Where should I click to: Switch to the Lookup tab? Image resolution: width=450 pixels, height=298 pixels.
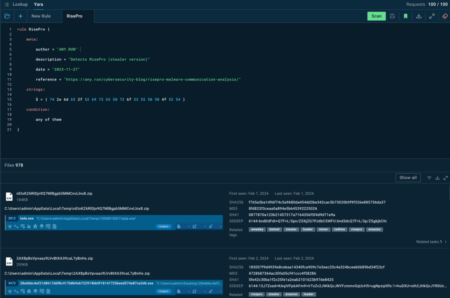click(20, 4)
